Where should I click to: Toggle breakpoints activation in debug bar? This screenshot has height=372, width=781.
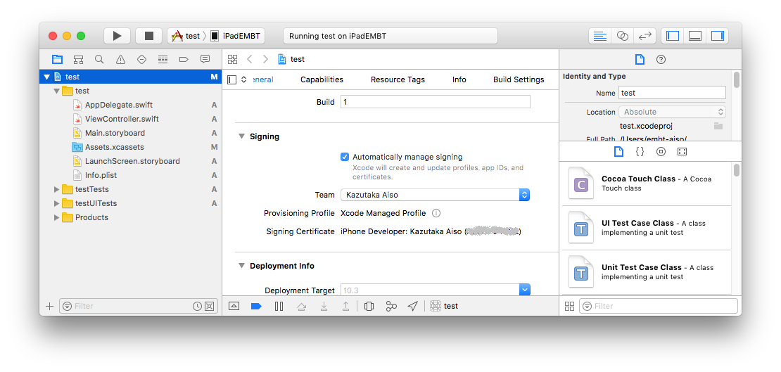(257, 306)
